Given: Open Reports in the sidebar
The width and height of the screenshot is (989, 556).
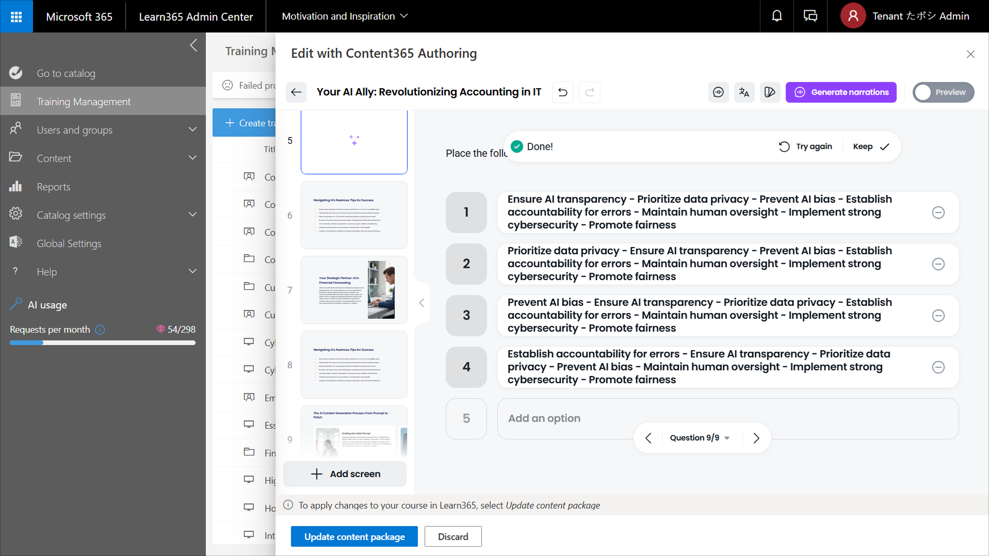Looking at the screenshot, I should [53, 187].
